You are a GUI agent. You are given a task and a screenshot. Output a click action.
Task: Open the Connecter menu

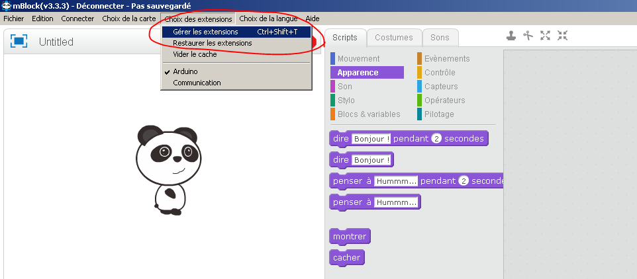point(77,19)
